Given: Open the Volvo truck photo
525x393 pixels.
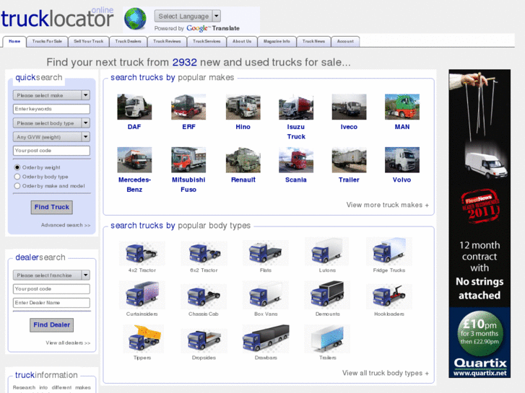Looking at the screenshot, I should click(x=402, y=160).
